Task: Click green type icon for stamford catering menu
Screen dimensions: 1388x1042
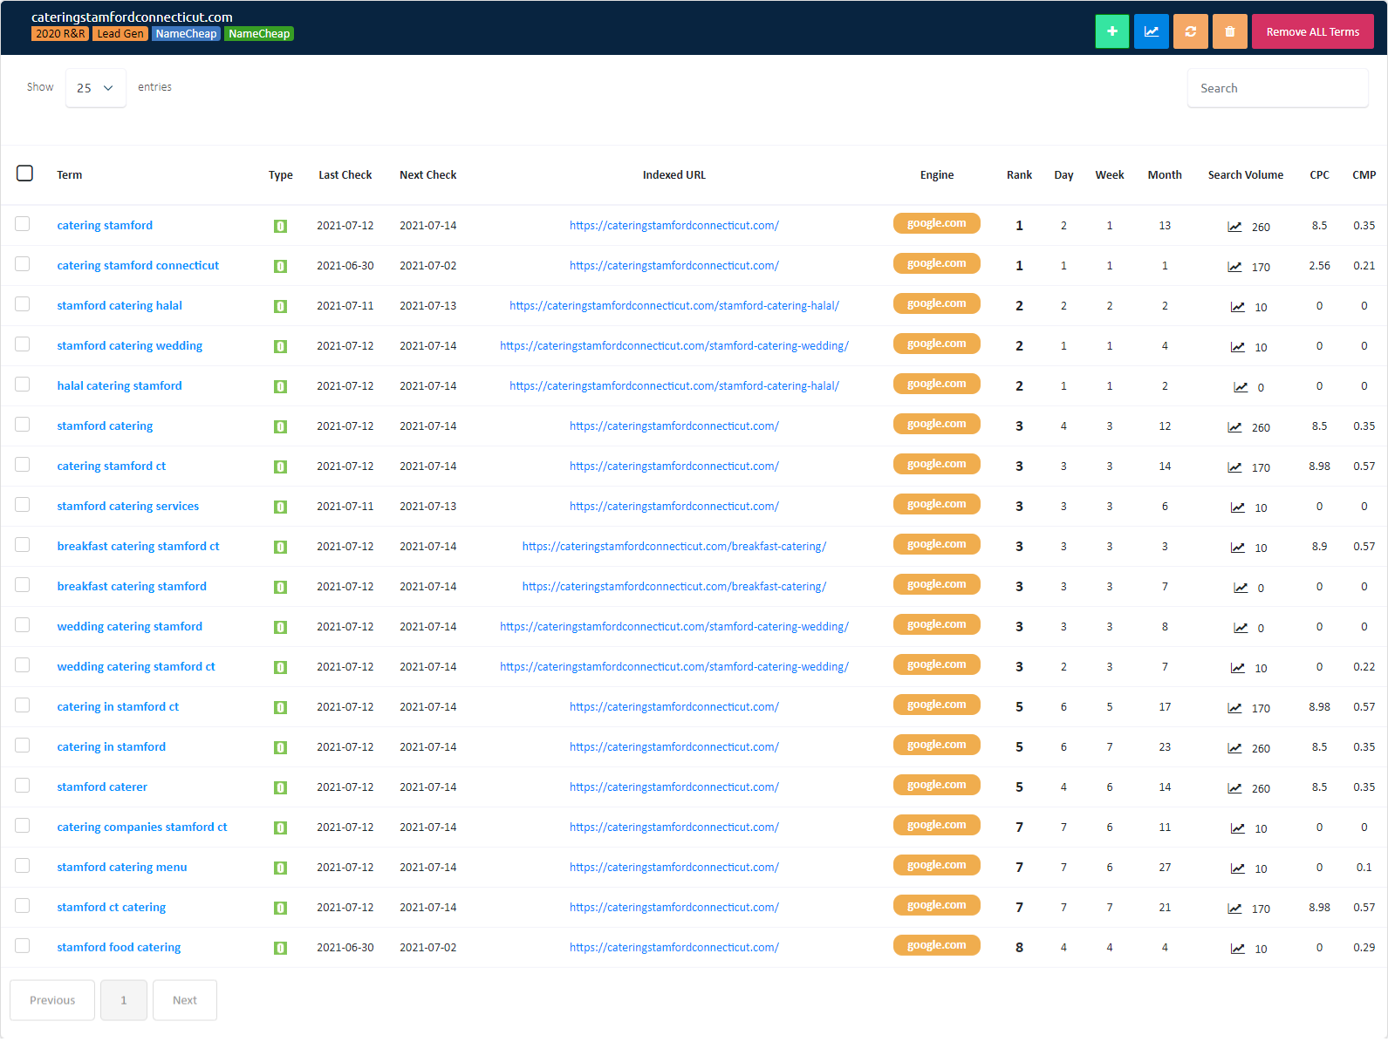Action: [280, 868]
